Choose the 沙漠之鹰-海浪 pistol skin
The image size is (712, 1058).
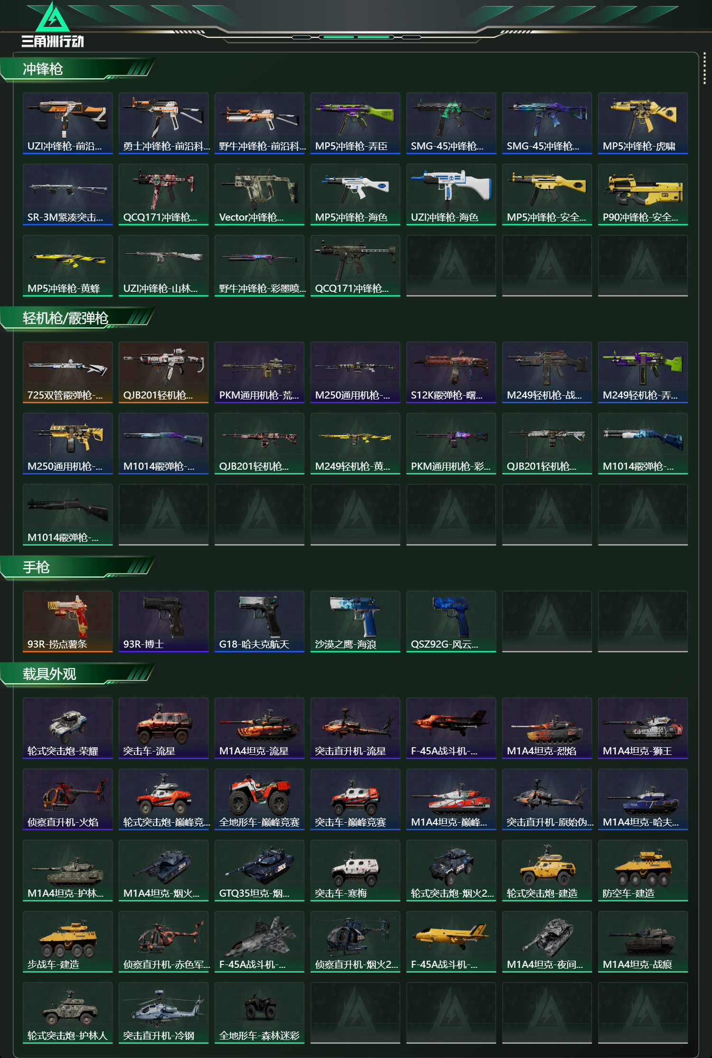coord(355,622)
